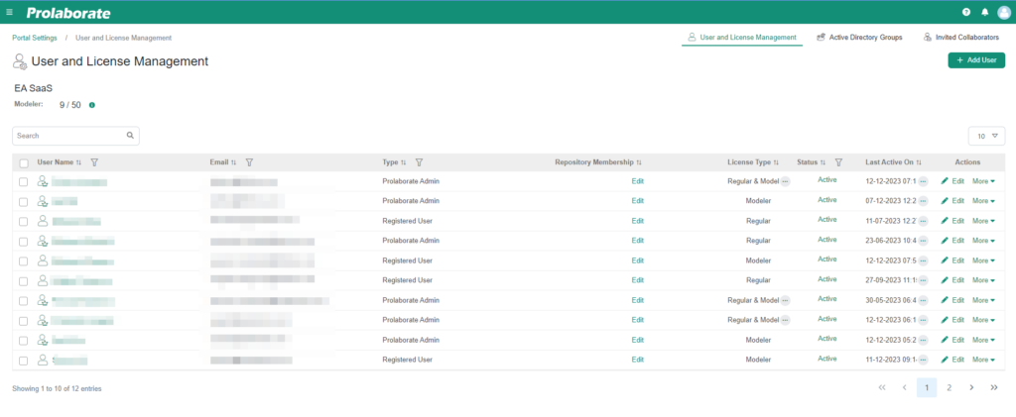Viewport: 1016px width, 417px height.
Task: Click user avatar icon in row 12-12-2023 05:2
Action: [43, 340]
